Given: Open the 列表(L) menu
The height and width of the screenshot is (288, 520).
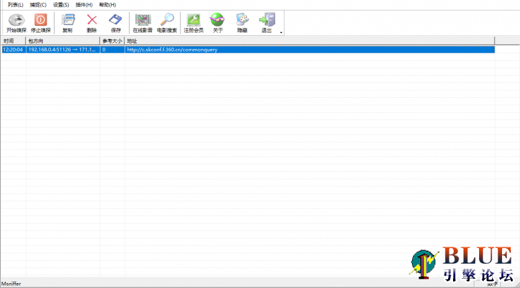Looking at the screenshot, I should tap(15, 4).
